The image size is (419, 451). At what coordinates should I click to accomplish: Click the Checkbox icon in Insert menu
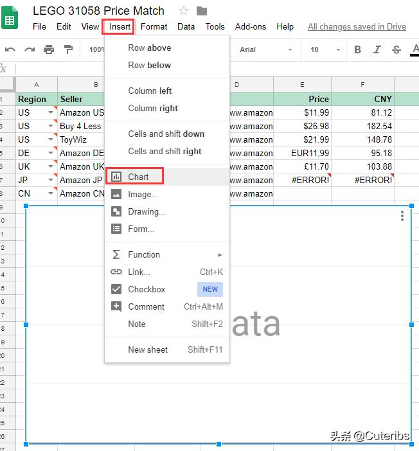(116, 289)
